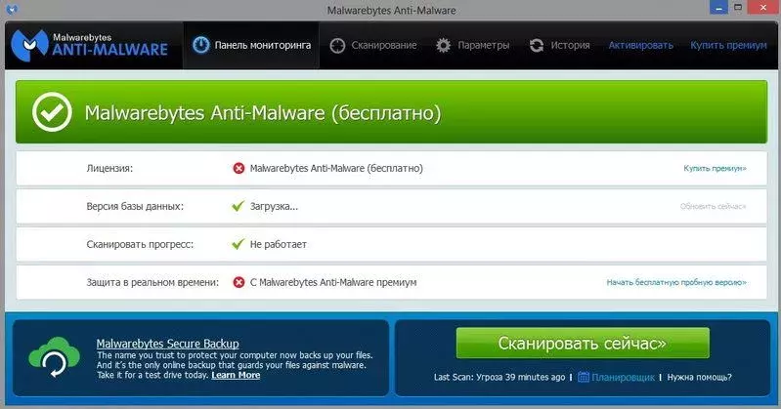The width and height of the screenshot is (781, 409).
Task: Open the Планировщик link
Action: click(x=623, y=377)
